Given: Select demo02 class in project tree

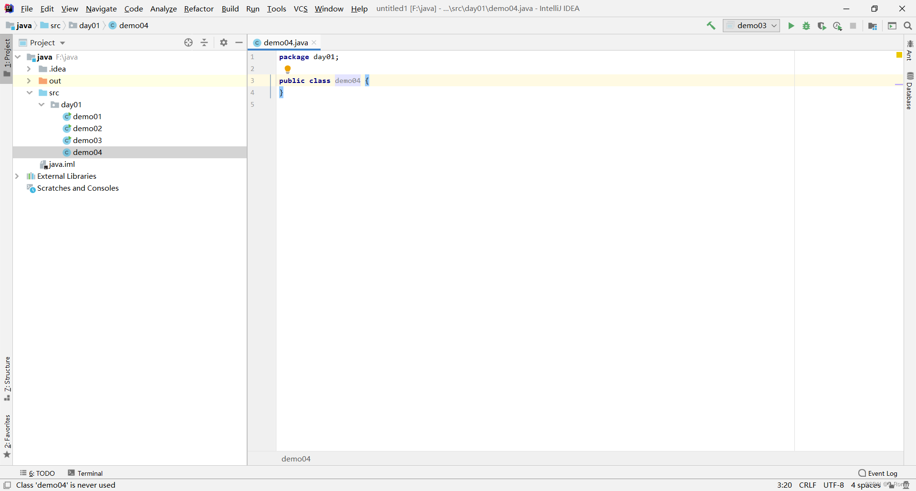Looking at the screenshot, I should (87, 128).
